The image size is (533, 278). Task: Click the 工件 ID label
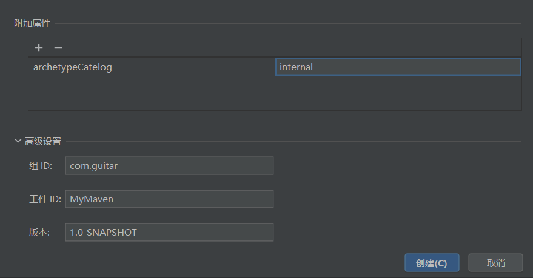(45, 199)
